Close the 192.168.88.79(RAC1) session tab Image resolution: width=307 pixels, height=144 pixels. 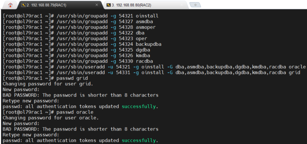tap(97, 5)
